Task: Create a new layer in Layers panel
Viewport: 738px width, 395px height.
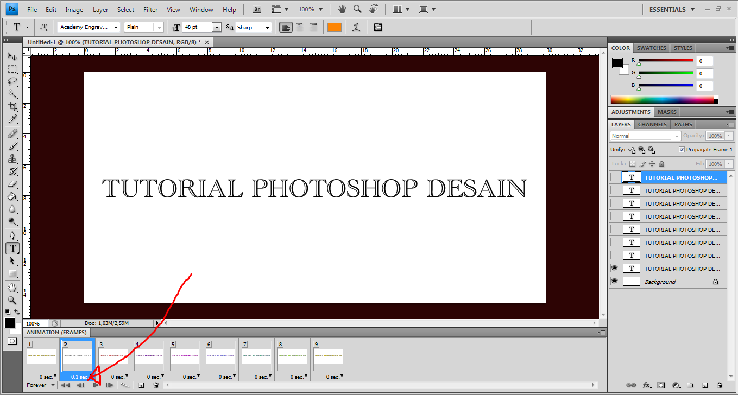Action: pyautogui.click(x=705, y=385)
